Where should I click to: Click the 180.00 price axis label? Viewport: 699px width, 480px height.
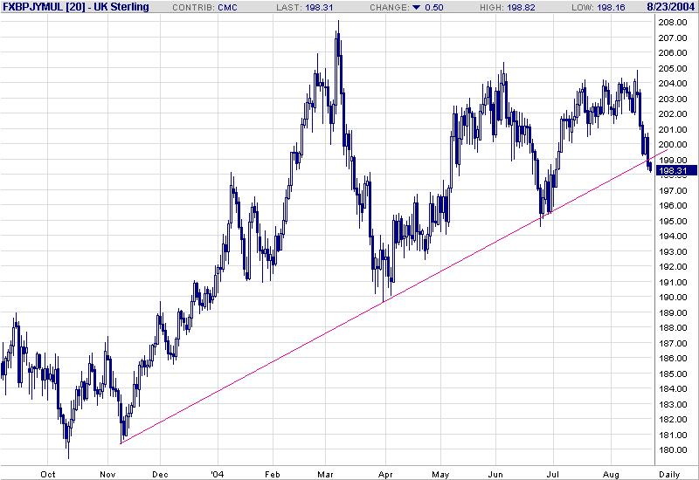click(x=673, y=450)
